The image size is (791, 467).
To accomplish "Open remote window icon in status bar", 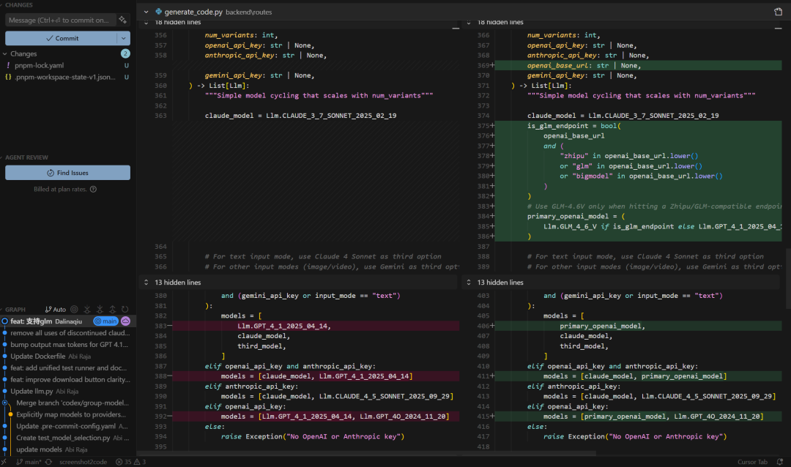I will coord(4,462).
